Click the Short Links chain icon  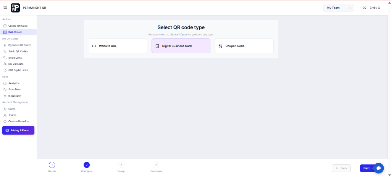(x=5, y=58)
